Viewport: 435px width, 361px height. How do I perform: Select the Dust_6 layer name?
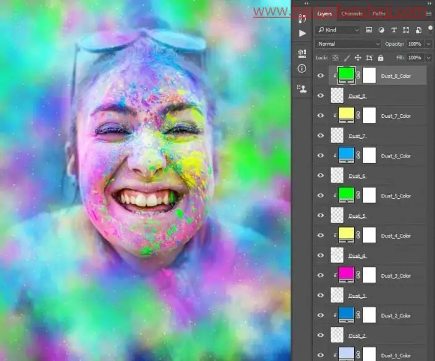357,176
